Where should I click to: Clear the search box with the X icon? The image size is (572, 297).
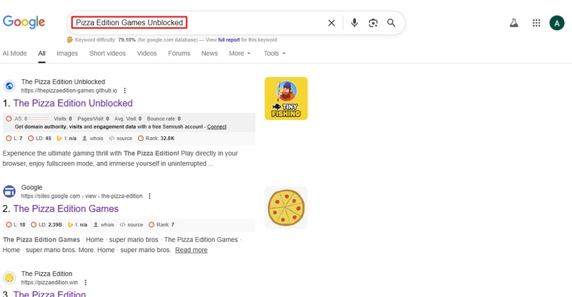331,23
